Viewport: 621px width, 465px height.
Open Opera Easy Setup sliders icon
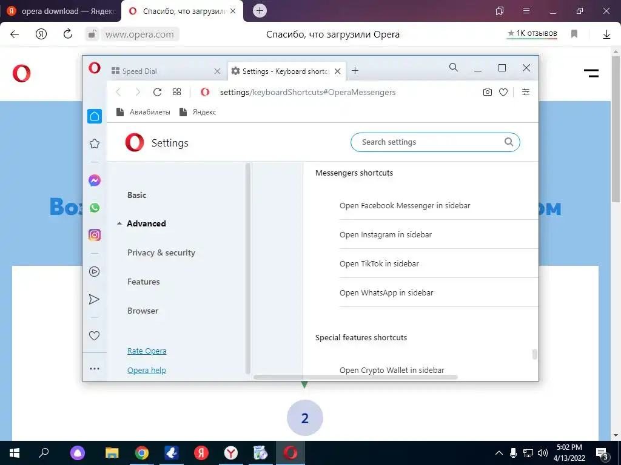(526, 92)
